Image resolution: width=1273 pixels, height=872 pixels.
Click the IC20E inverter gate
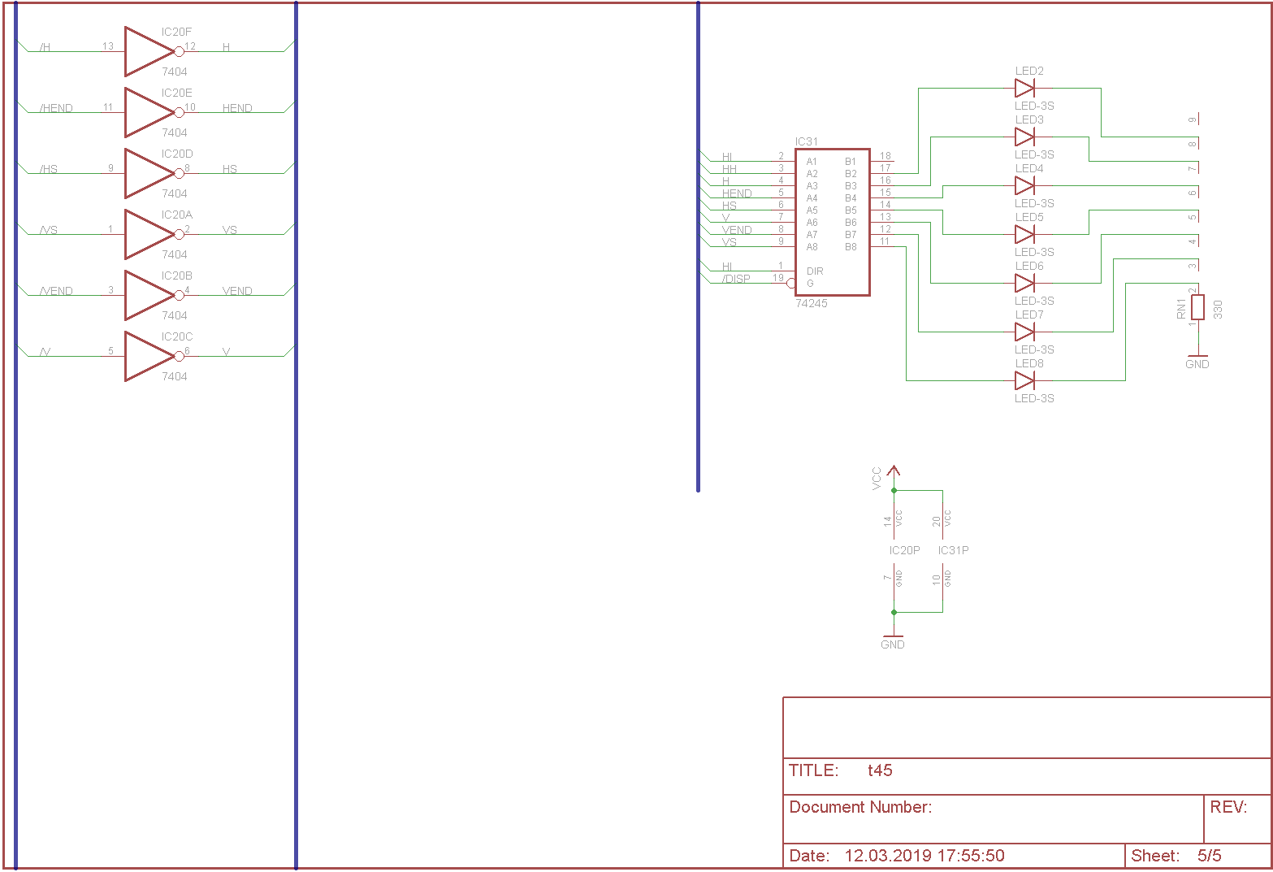click(148, 112)
